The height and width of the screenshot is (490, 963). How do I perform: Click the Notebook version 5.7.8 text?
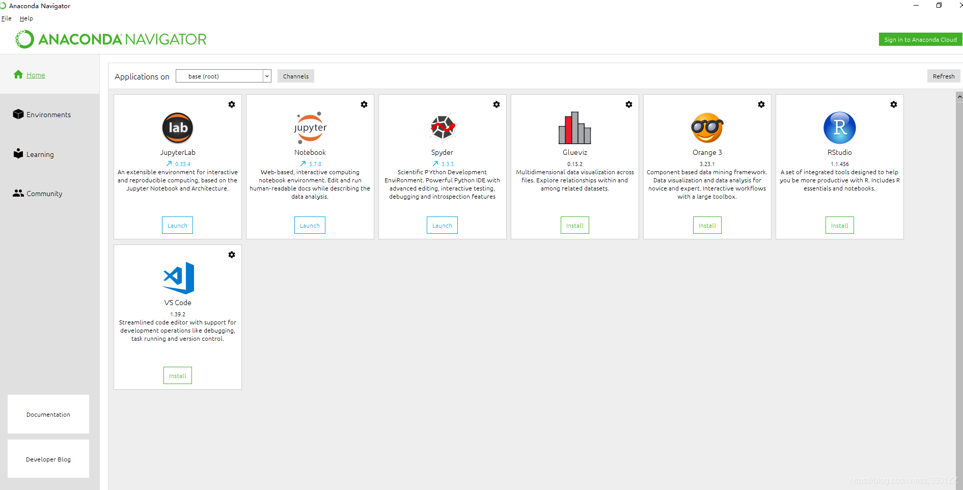click(x=315, y=164)
